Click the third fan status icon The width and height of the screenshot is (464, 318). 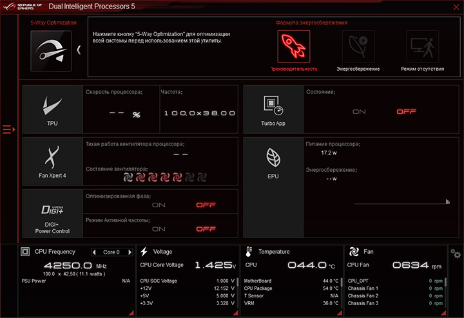pos(152,177)
